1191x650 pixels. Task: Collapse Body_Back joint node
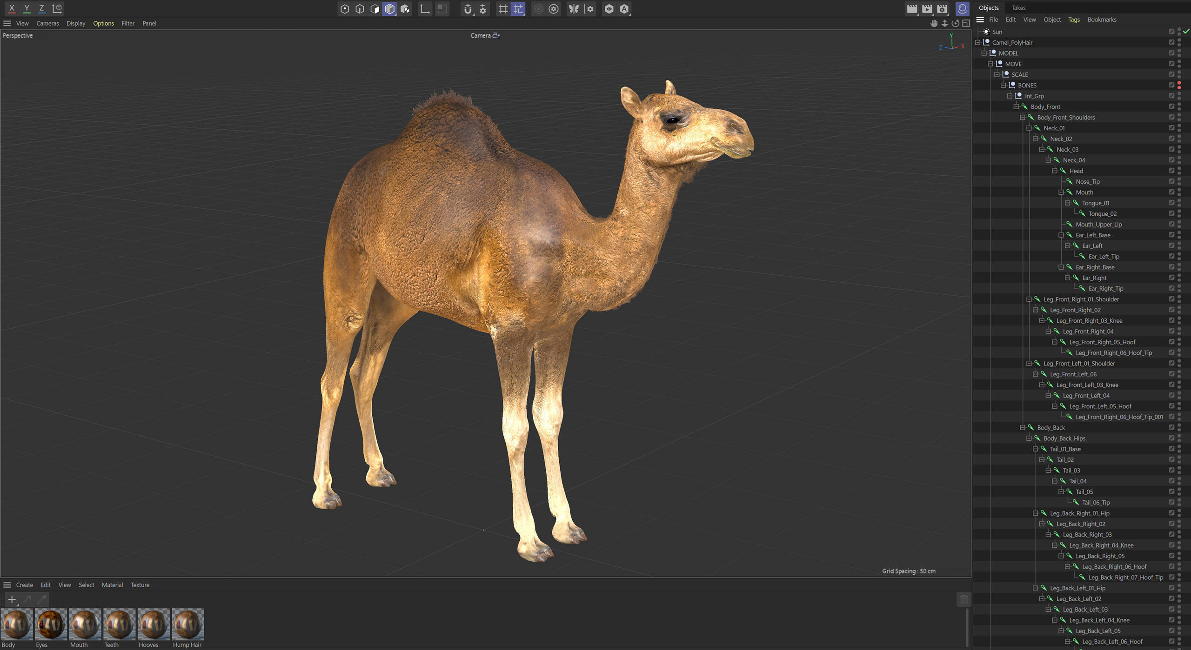pyautogui.click(x=1023, y=427)
